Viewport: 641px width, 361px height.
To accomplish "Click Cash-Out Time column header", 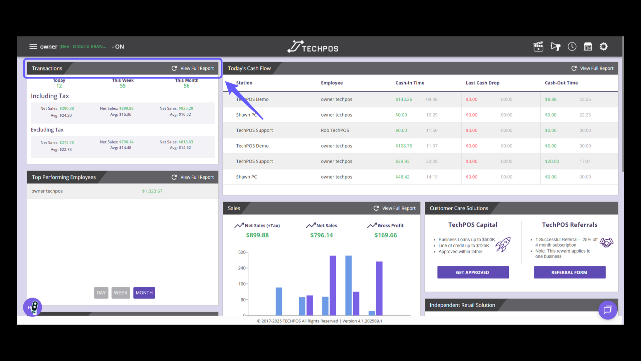I will 561,83.
